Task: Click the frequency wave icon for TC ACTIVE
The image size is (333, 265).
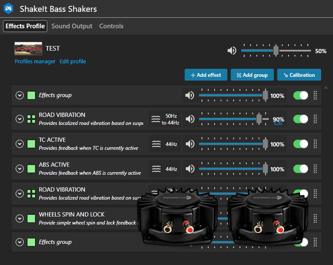Action: coord(156,144)
